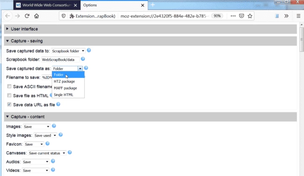The width and height of the screenshot is (304, 176).
Task: Save page to Pocket
Action: 242,16
